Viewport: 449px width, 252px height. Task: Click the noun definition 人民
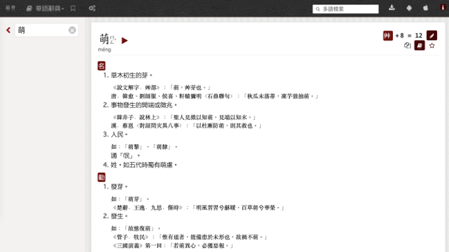(119, 134)
